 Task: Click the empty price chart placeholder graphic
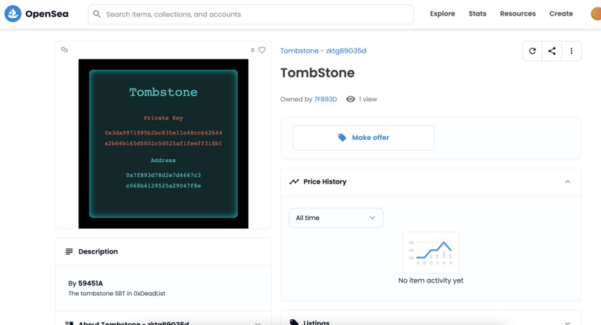(x=431, y=252)
